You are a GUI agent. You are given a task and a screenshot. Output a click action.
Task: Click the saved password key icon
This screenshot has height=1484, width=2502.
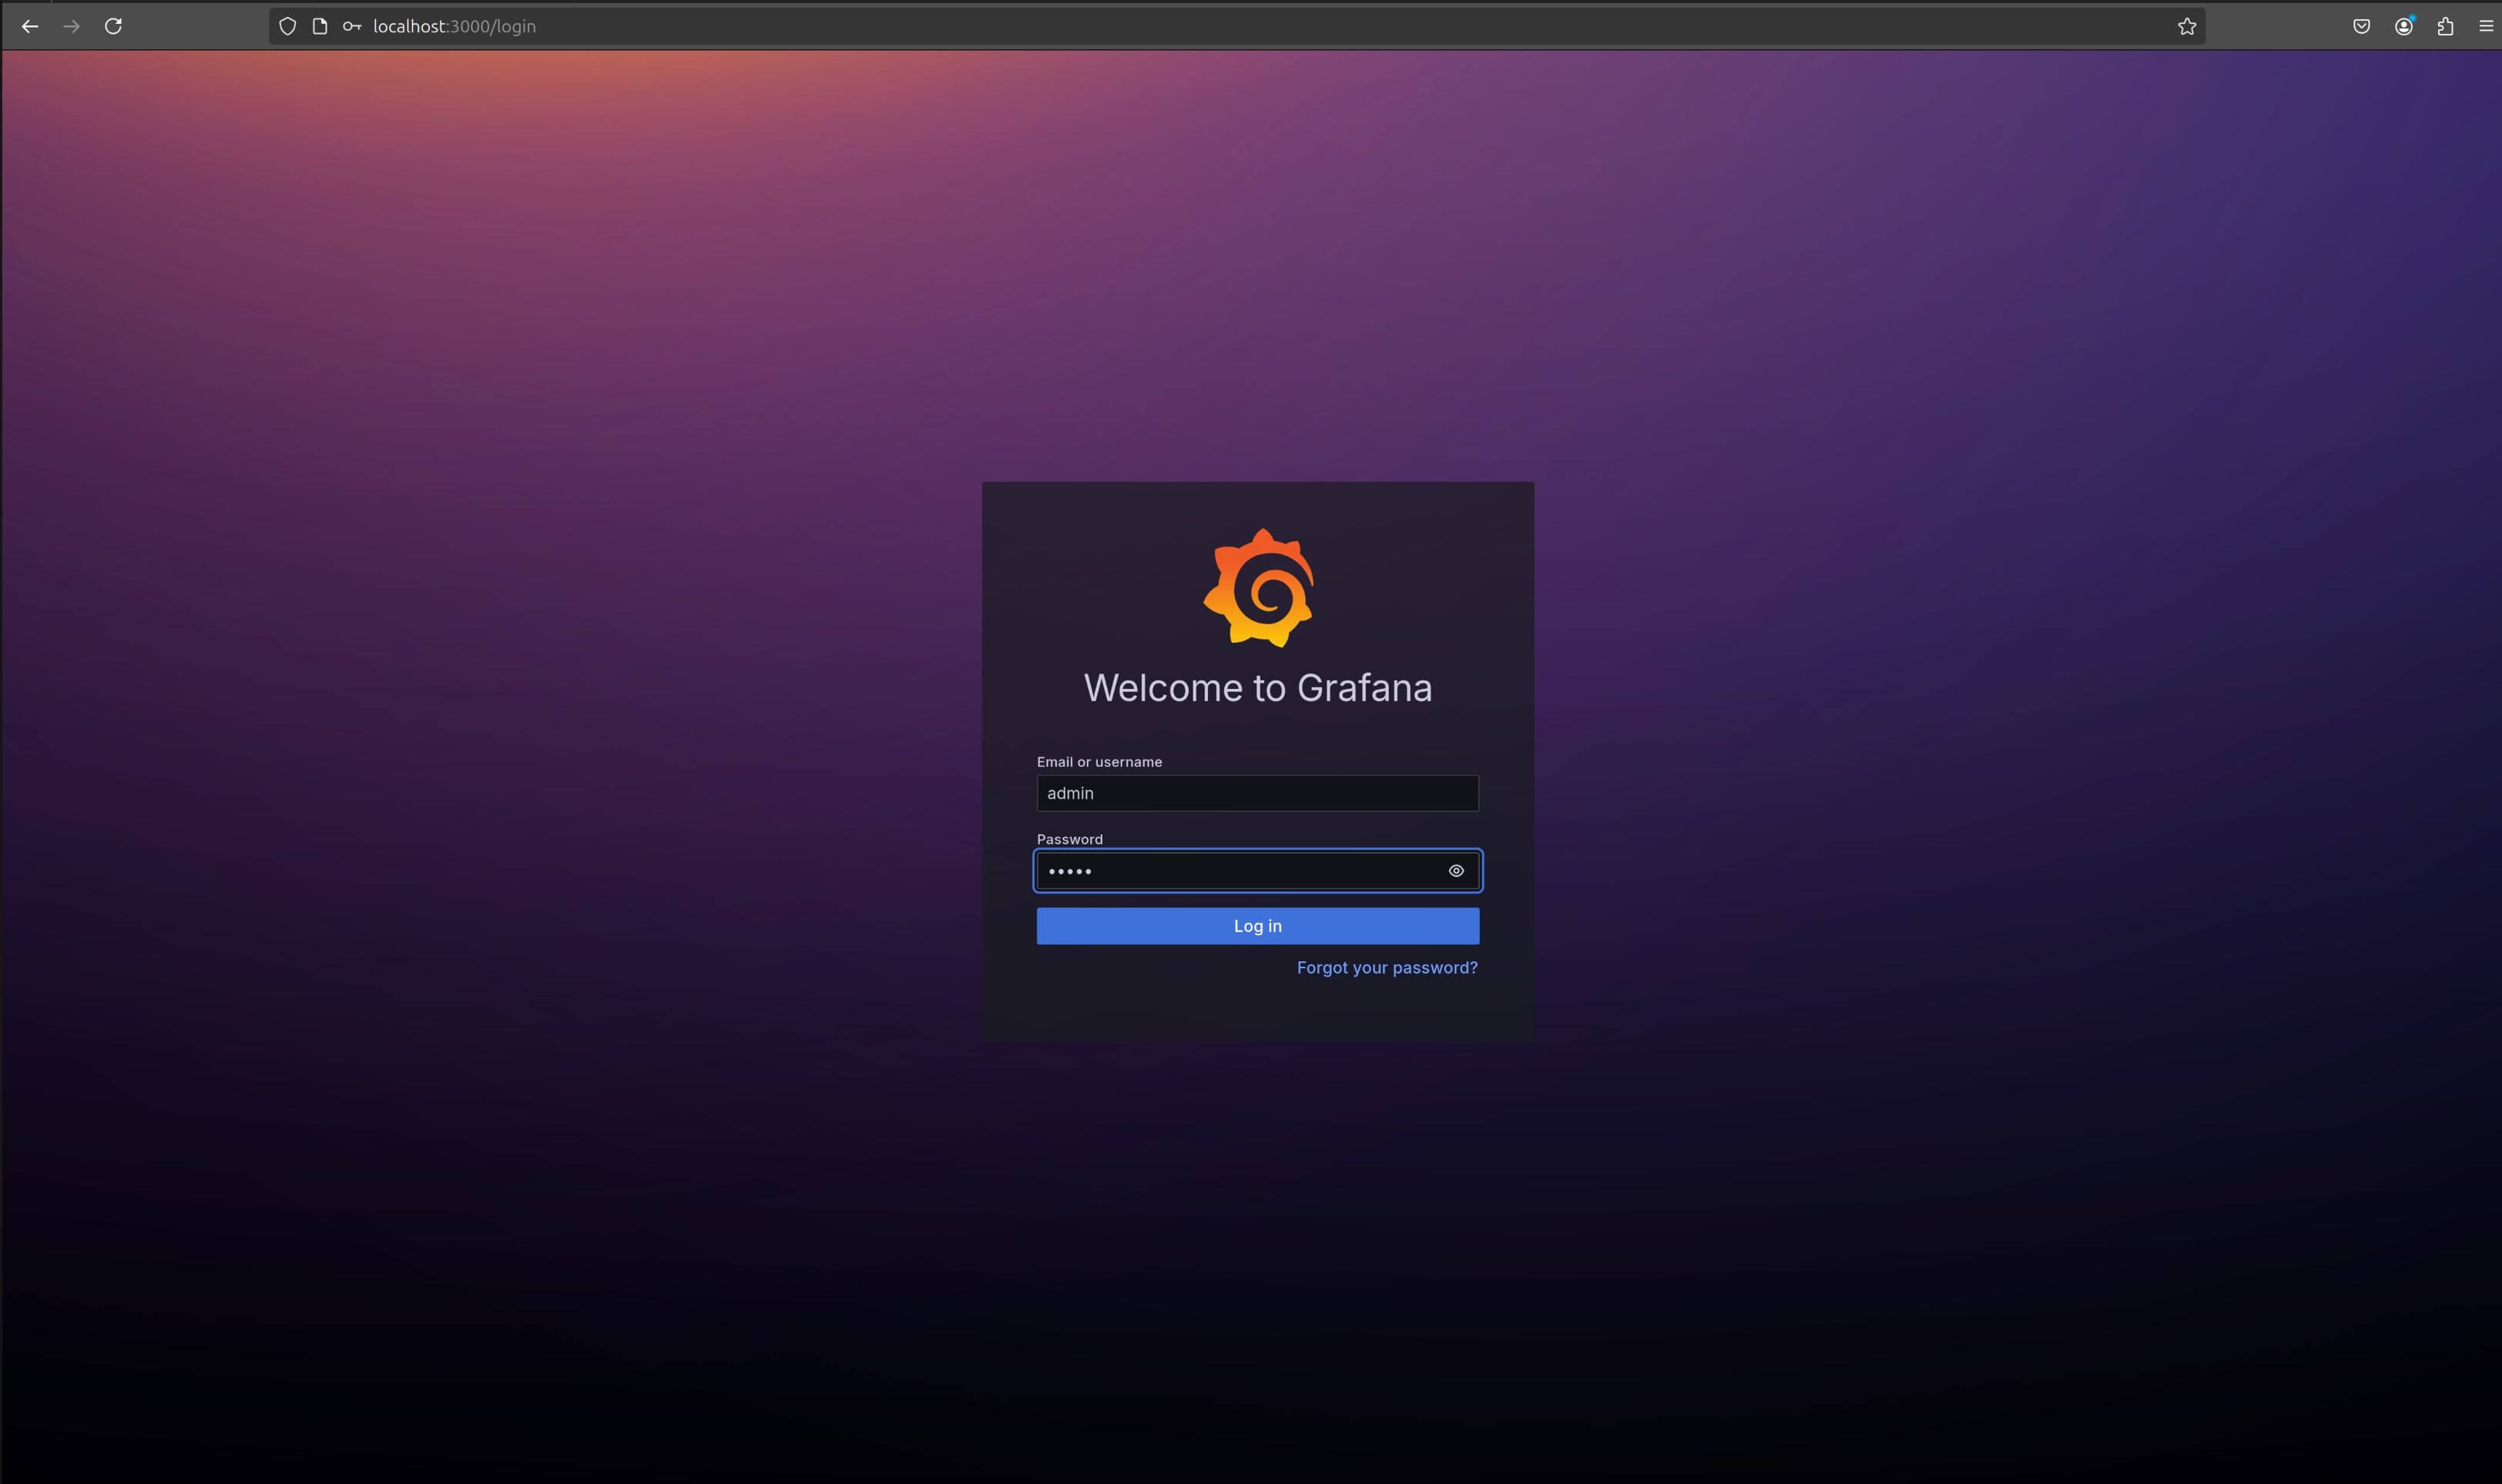coord(351,26)
